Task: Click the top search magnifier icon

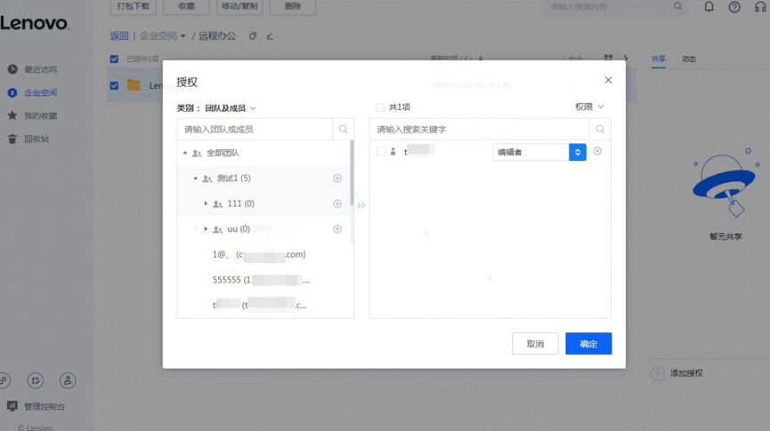Action: 677,6
